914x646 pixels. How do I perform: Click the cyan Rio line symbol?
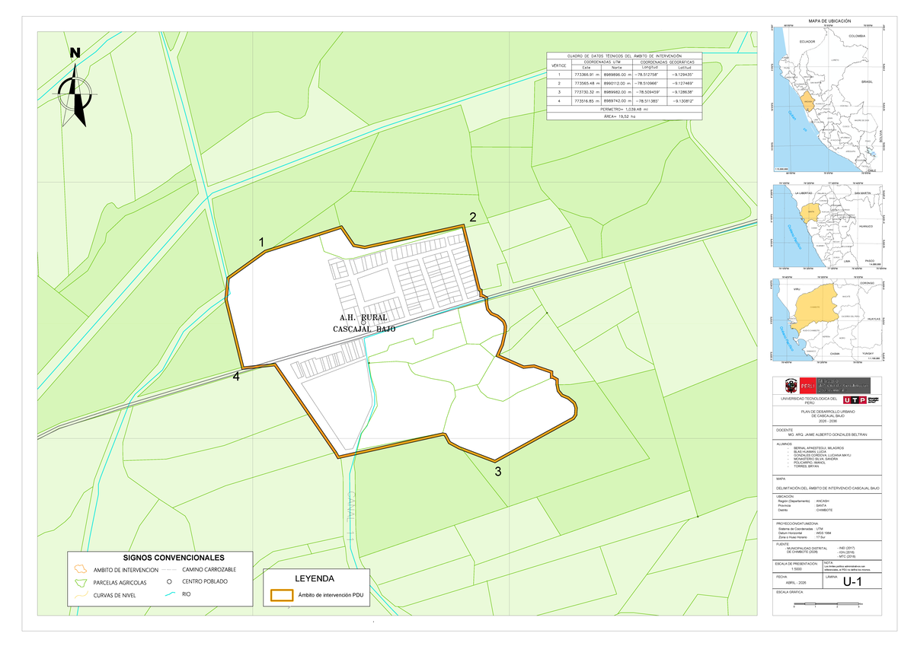point(169,595)
